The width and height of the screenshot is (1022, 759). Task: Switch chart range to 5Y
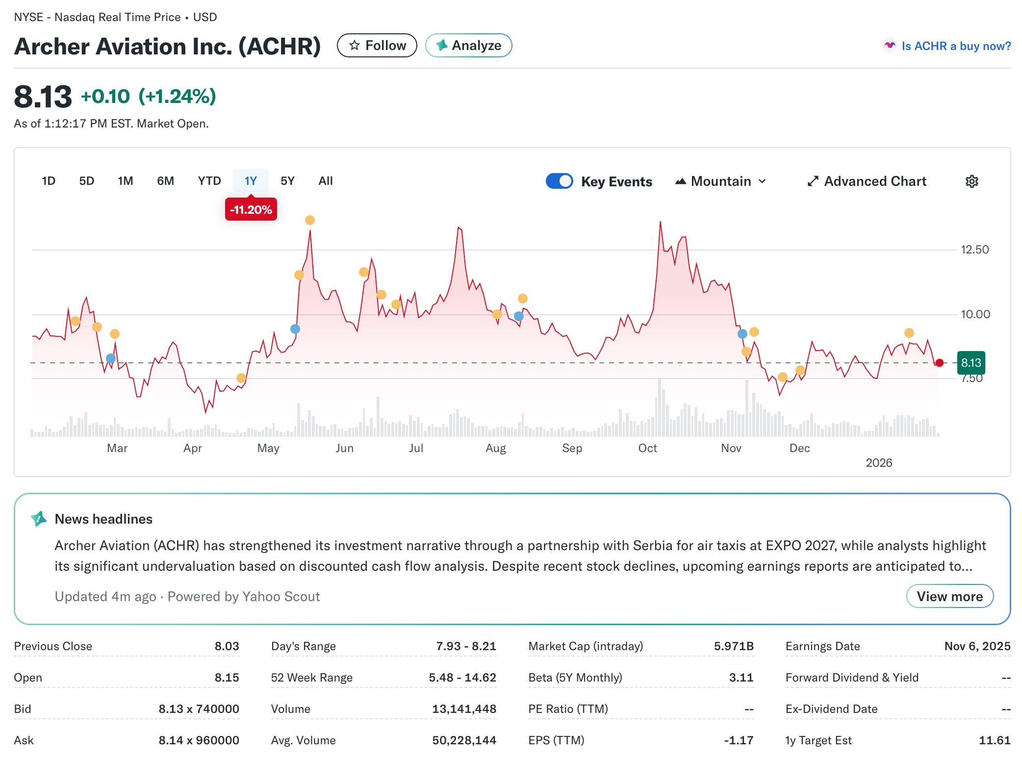pos(287,181)
